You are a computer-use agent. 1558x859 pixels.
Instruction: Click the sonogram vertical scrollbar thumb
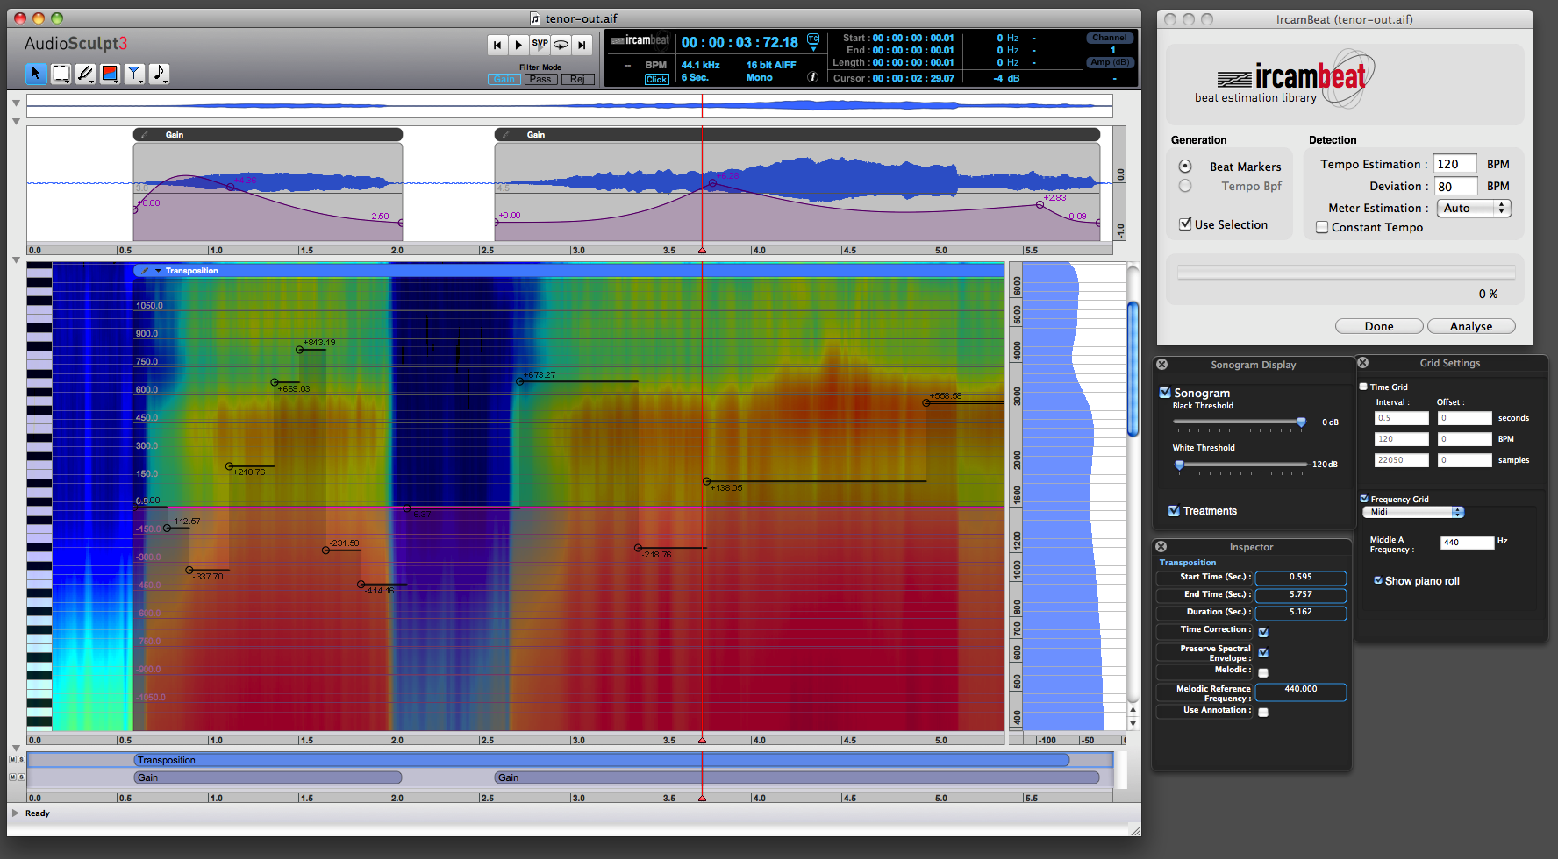tap(1133, 369)
